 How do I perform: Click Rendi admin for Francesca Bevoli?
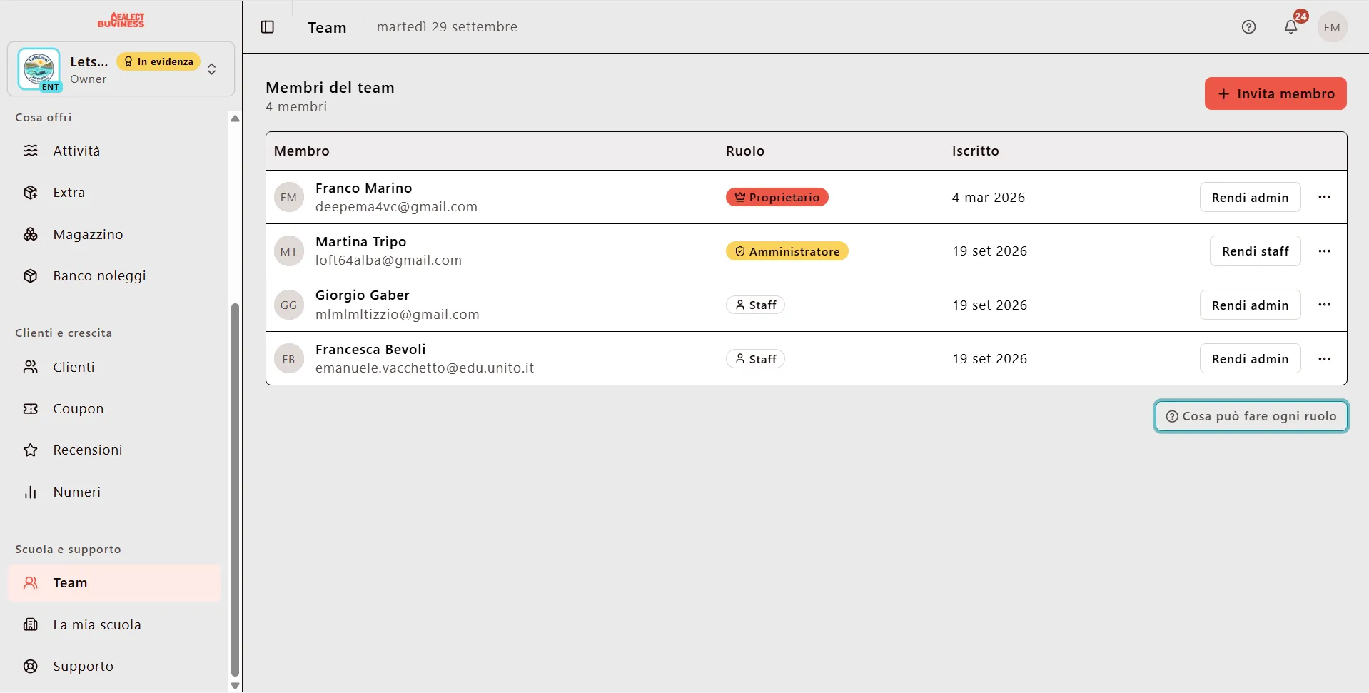point(1250,359)
